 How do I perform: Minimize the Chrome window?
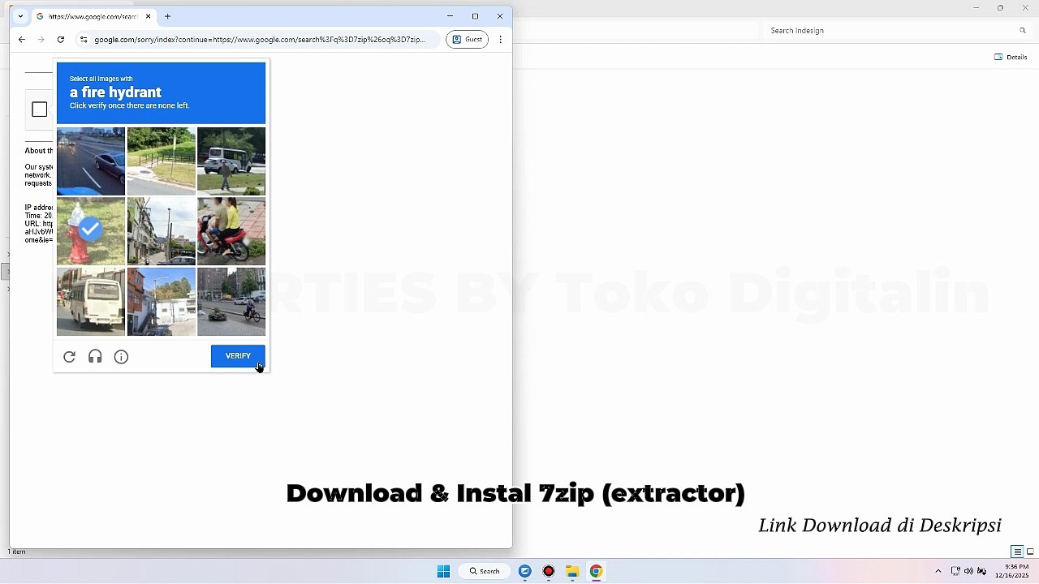coord(451,16)
